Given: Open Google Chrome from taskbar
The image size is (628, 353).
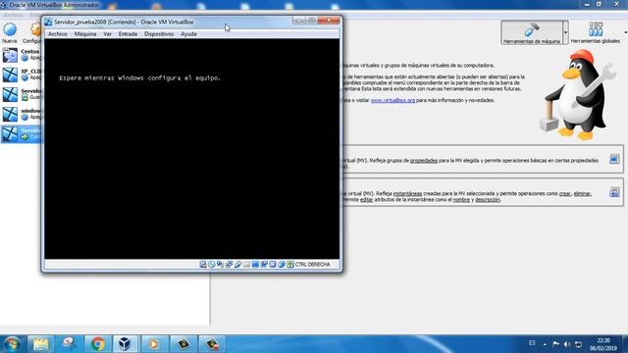Looking at the screenshot, I should point(97,344).
